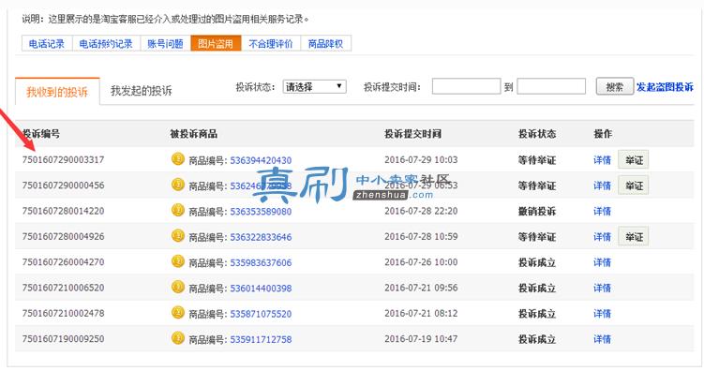Image resolution: width=704 pixels, height=371 pixels.
Task: Click the gold coin icon beside product 536394420430
Action: pyautogui.click(x=178, y=159)
